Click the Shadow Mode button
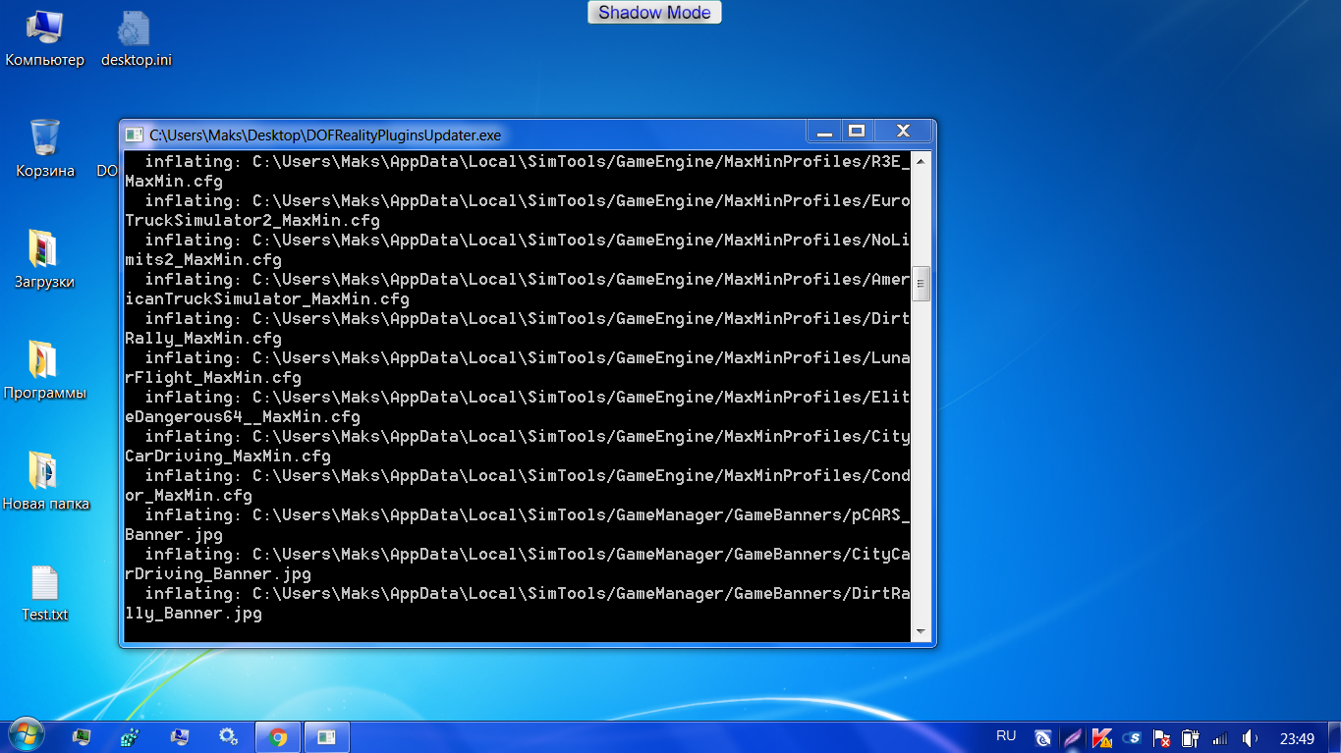The width and height of the screenshot is (1341, 753). pyautogui.click(x=654, y=13)
